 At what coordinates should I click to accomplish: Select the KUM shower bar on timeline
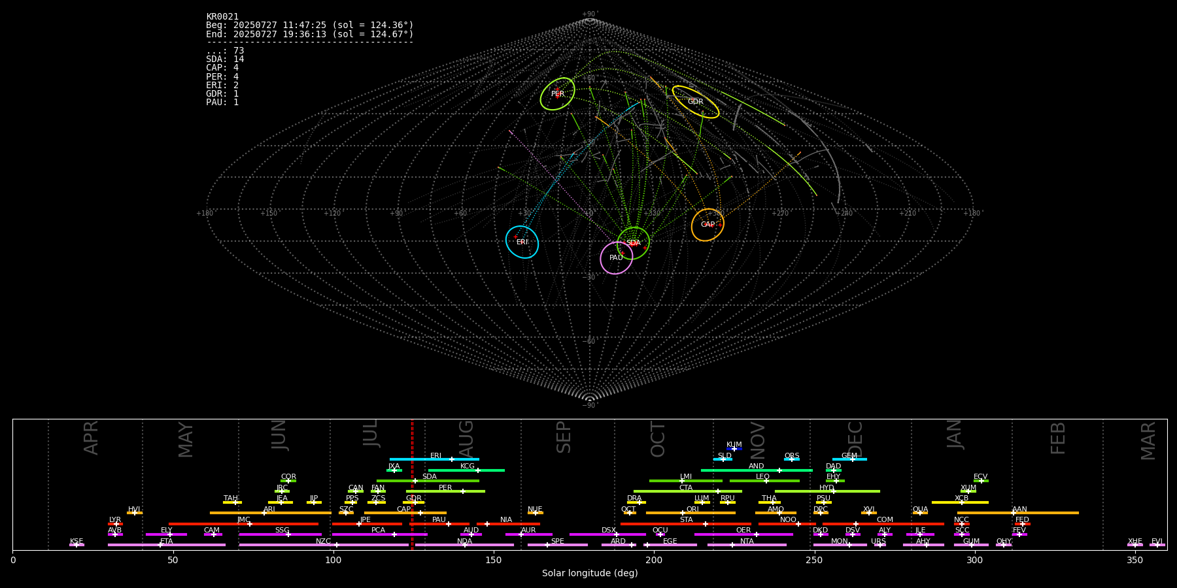[x=734, y=449]
